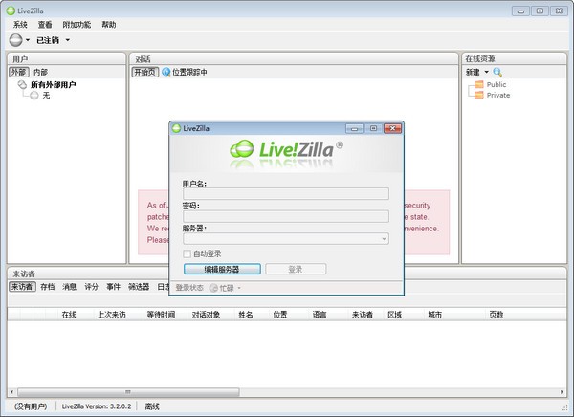Viewport: 574px width, 417px height.
Task: Enable the 自动登录 checkbox
Action: click(x=187, y=253)
